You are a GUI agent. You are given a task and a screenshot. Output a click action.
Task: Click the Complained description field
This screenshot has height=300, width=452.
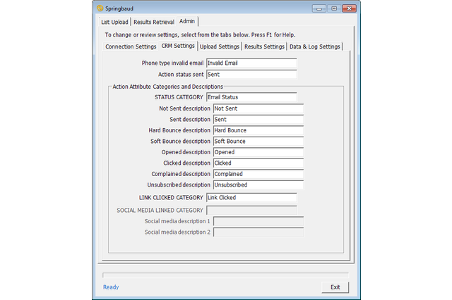[258, 174]
